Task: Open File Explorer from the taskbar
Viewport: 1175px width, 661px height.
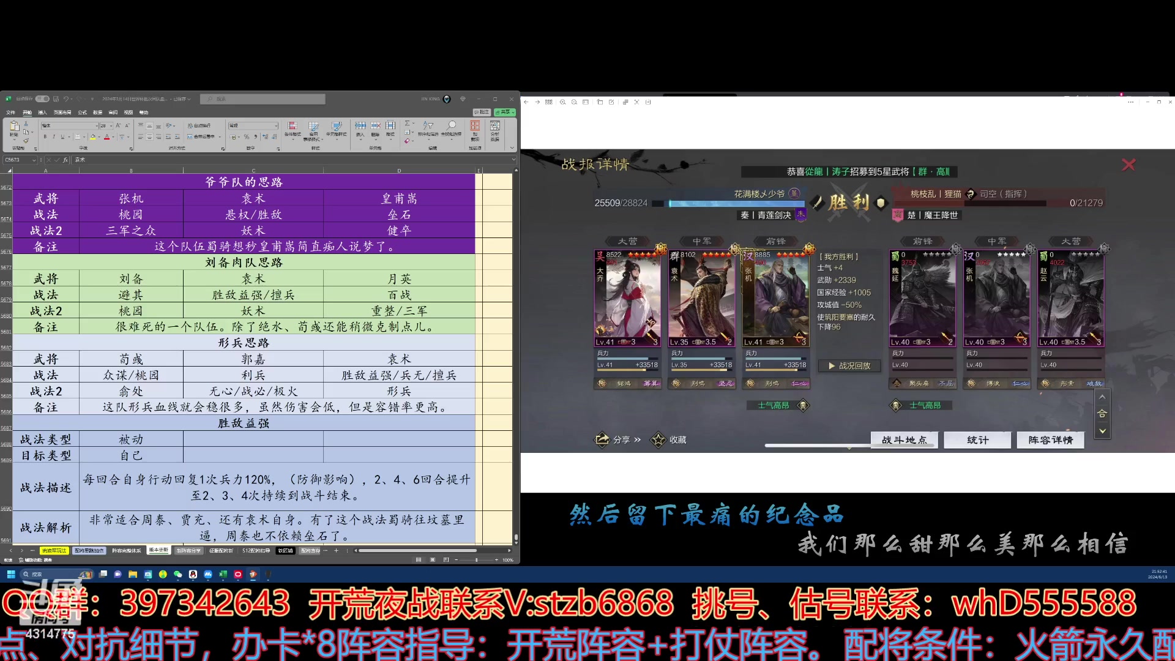Action: [133, 574]
